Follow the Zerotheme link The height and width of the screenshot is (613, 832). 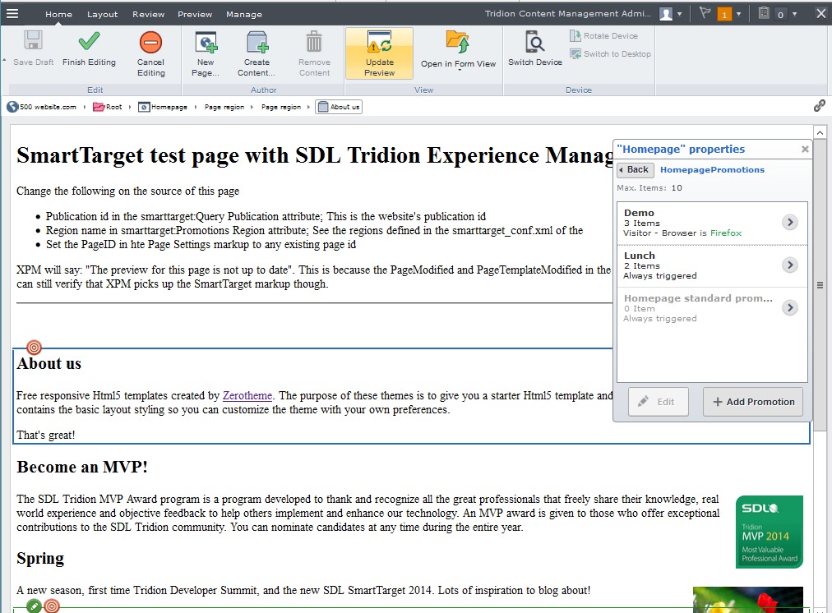coord(247,395)
